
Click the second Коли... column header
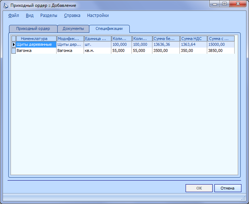(142, 39)
